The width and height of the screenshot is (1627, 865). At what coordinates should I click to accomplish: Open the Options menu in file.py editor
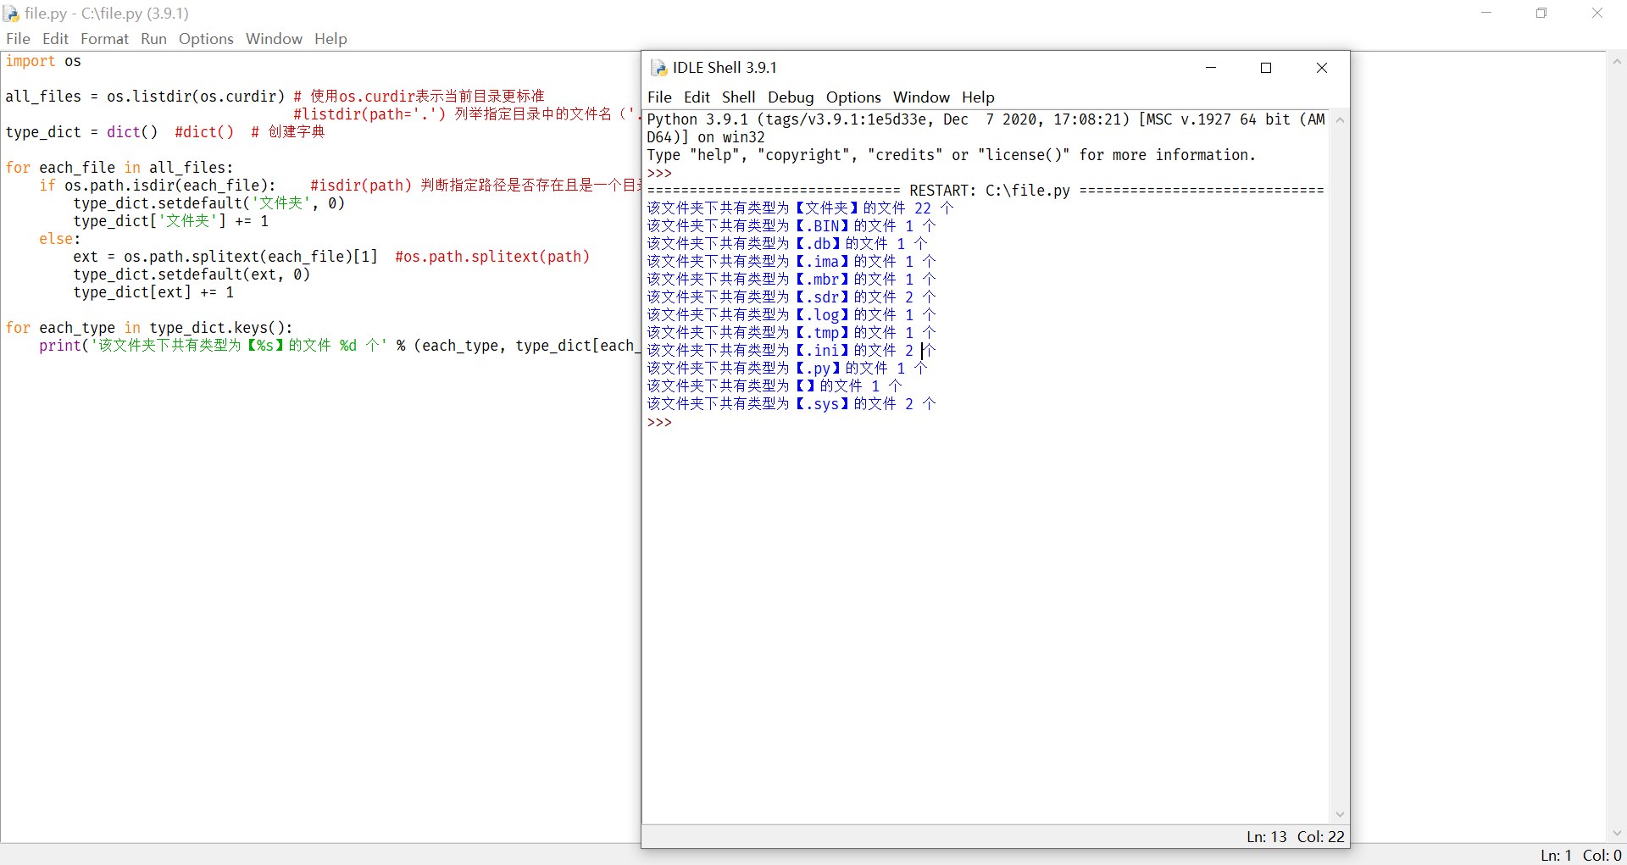pos(206,39)
